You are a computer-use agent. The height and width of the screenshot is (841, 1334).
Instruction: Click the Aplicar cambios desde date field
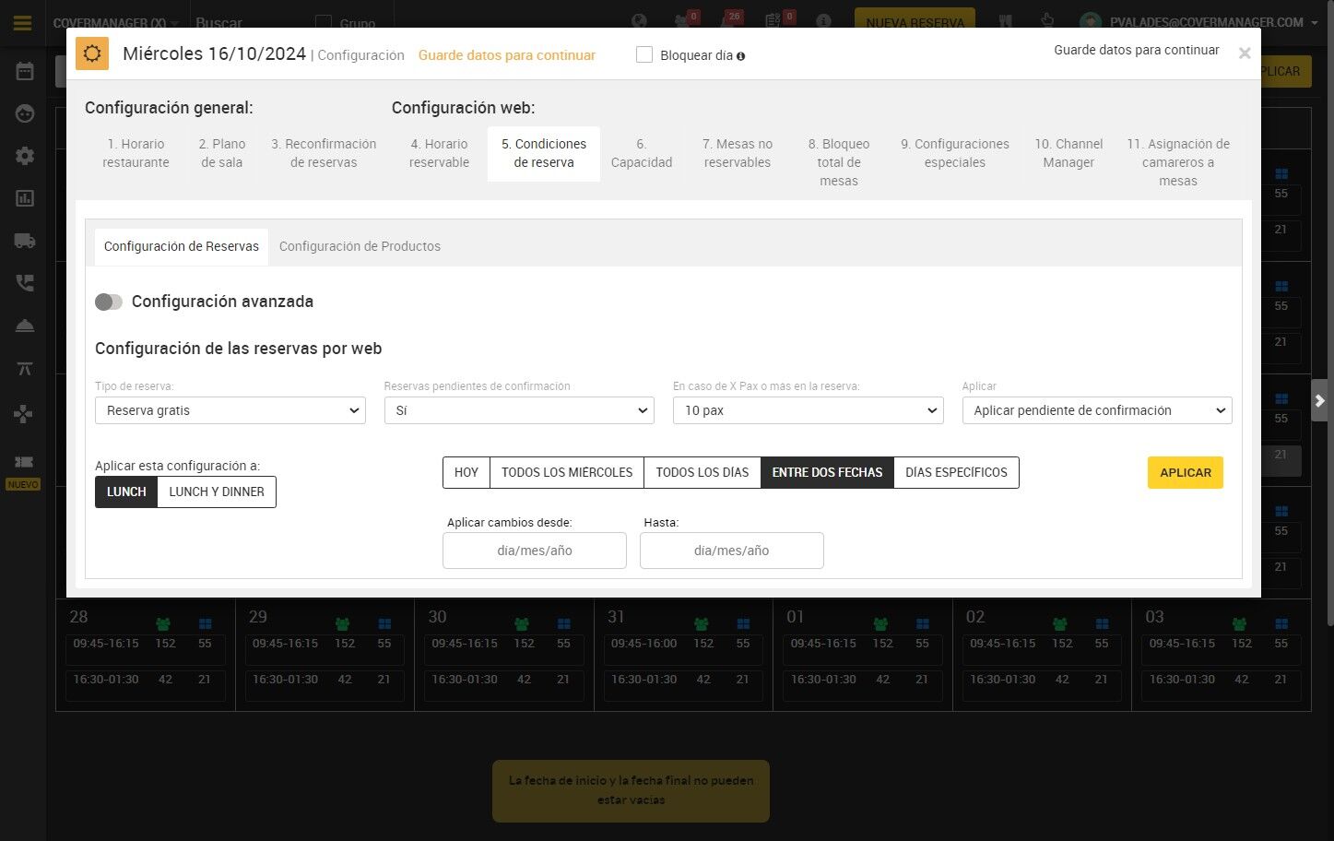click(535, 551)
